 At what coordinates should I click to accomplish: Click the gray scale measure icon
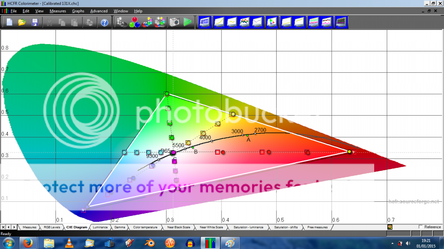coord(122,22)
